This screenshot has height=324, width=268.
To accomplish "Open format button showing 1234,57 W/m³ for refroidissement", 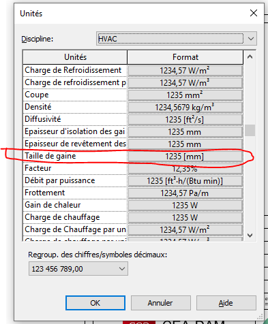I will (x=185, y=83).
